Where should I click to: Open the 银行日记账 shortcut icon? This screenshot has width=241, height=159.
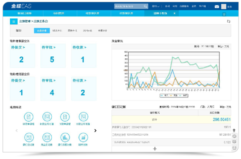click(29, 137)
